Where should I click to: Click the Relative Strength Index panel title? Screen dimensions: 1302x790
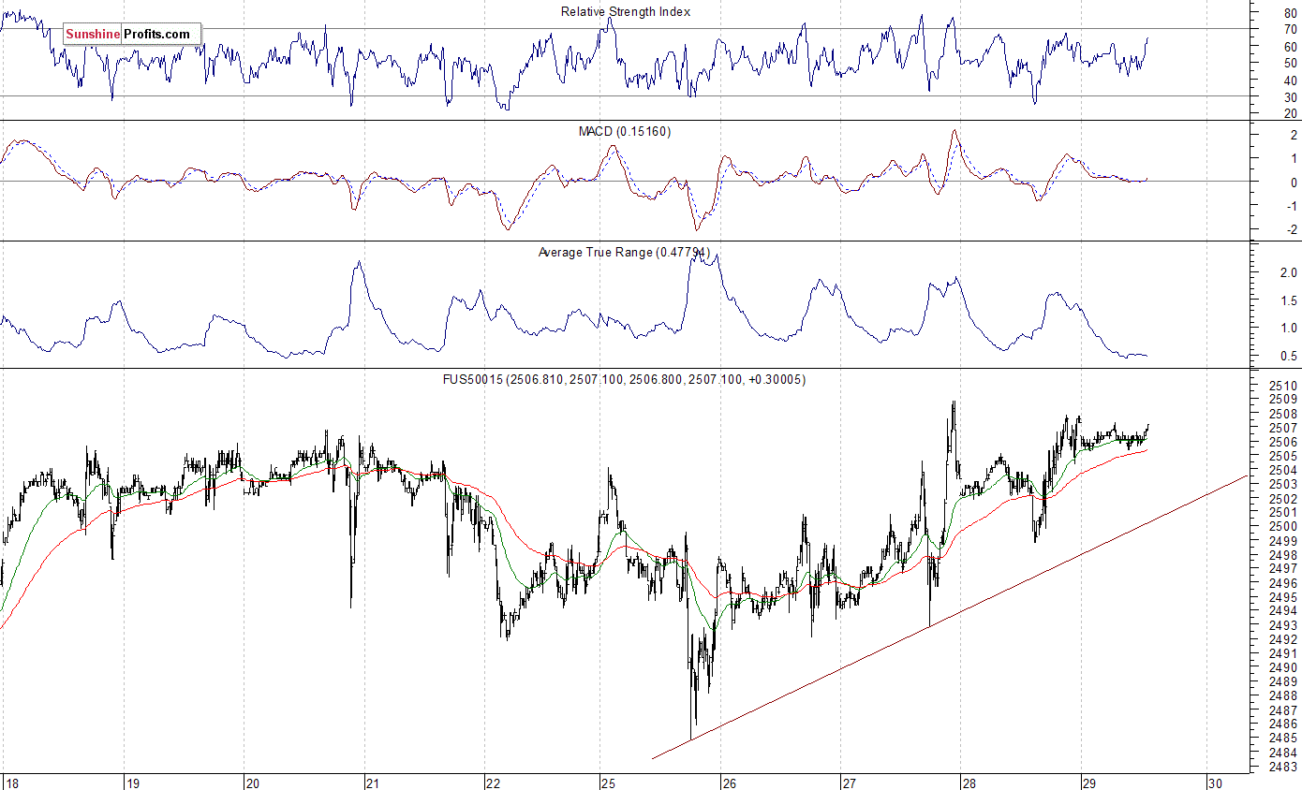click(626, 11)
